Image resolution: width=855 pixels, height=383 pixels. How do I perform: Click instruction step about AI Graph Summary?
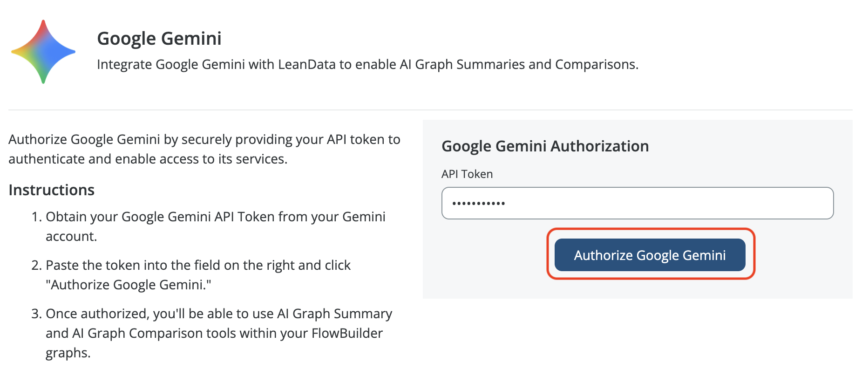tap(219, 333)
